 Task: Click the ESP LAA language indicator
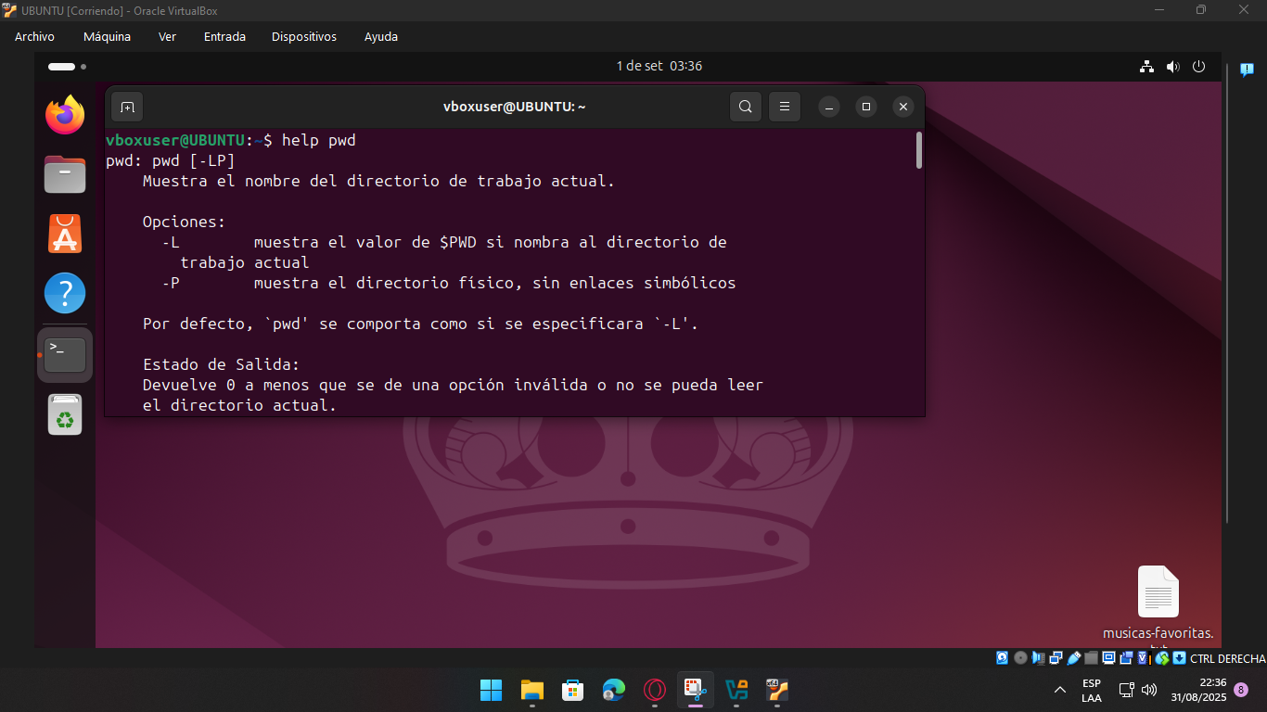pos(1092,690)
